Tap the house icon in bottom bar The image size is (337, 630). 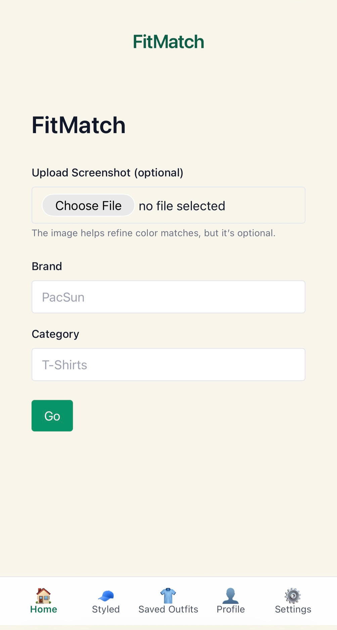coord(43,595)
